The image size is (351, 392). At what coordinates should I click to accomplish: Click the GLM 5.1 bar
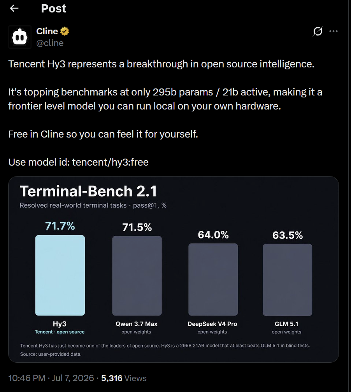click(287, 280)
